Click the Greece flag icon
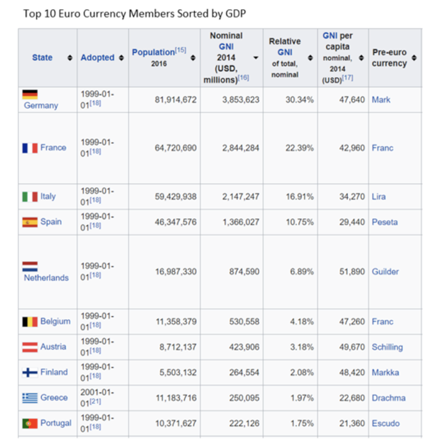Viewport: 437px width, 444px height. 30,398
